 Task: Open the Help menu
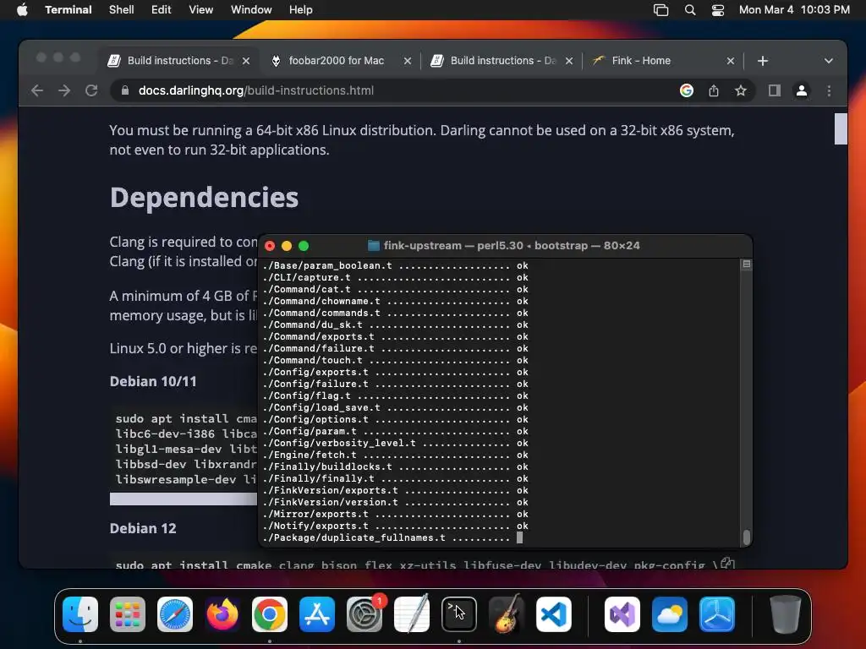click(x=301, y=10)
